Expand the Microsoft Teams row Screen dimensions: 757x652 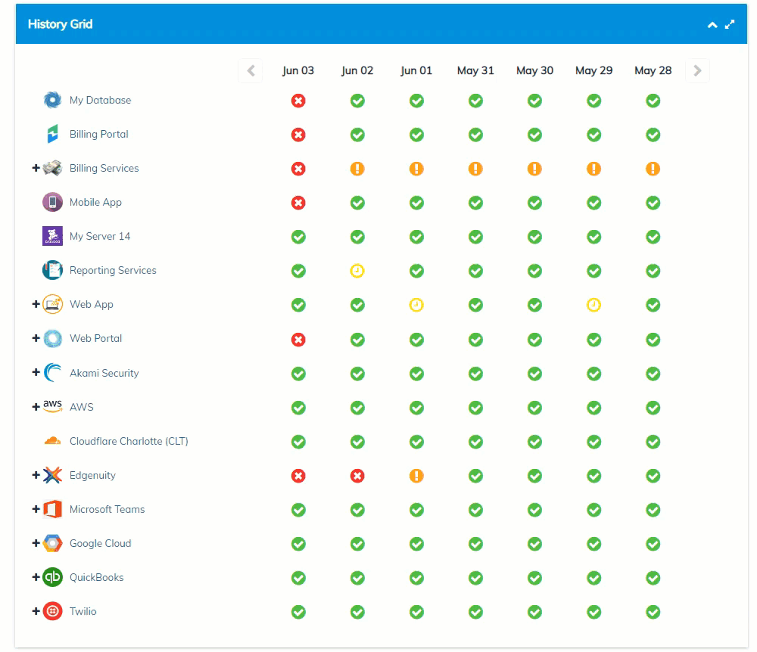(36, 509)
